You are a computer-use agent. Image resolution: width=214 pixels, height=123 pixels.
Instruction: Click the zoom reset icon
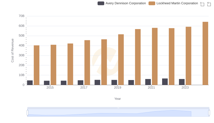(x=209, y=4)
